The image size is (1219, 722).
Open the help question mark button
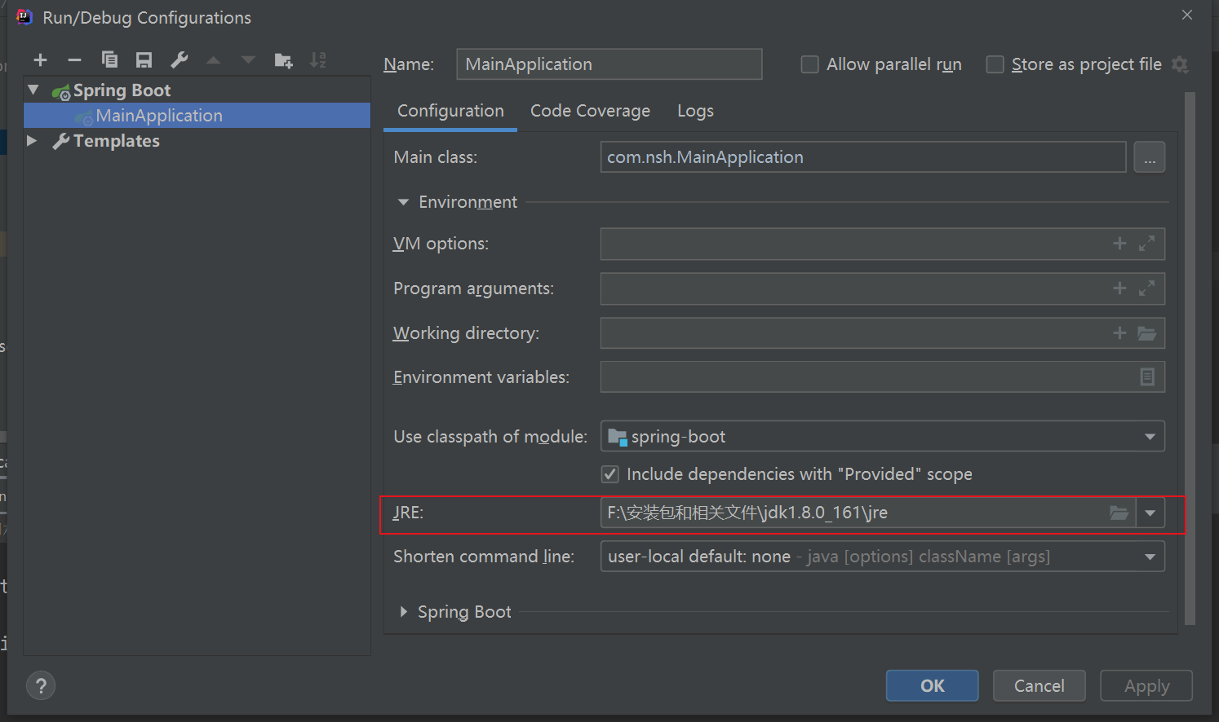41,685
